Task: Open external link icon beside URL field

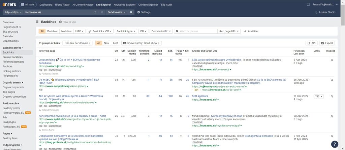Action: pos(95,12)
